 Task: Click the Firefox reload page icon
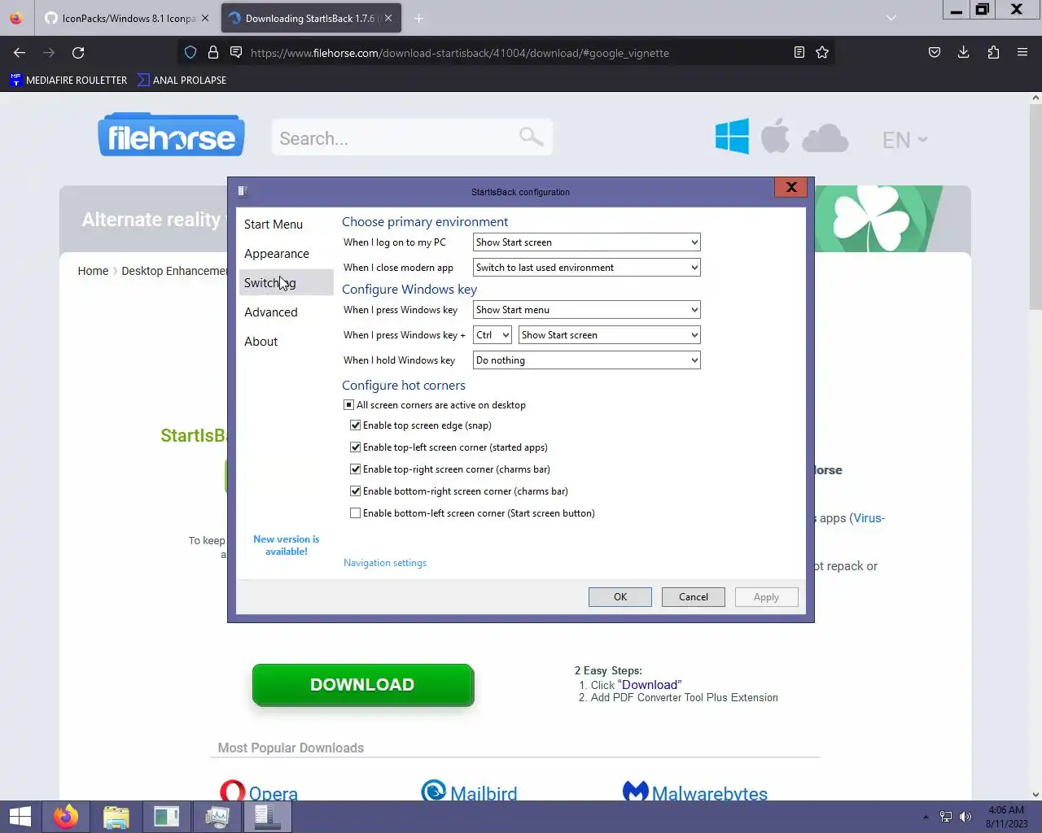tap(78, 53)
